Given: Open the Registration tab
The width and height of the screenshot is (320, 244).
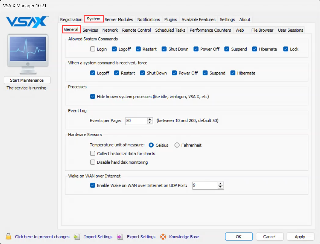Looking at the screenshot, I should (71, 19).
